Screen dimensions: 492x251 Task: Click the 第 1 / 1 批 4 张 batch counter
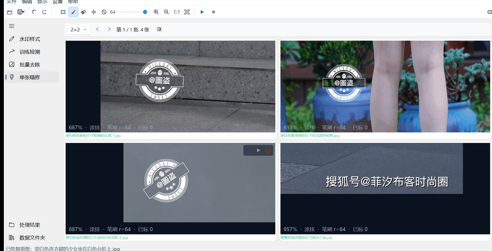pos(133,30)
